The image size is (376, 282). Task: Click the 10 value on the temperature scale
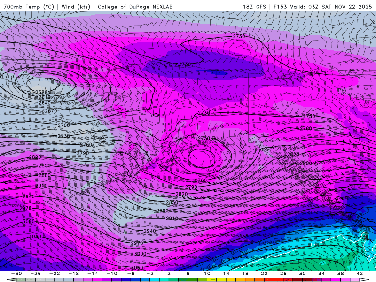click(207, 274)
